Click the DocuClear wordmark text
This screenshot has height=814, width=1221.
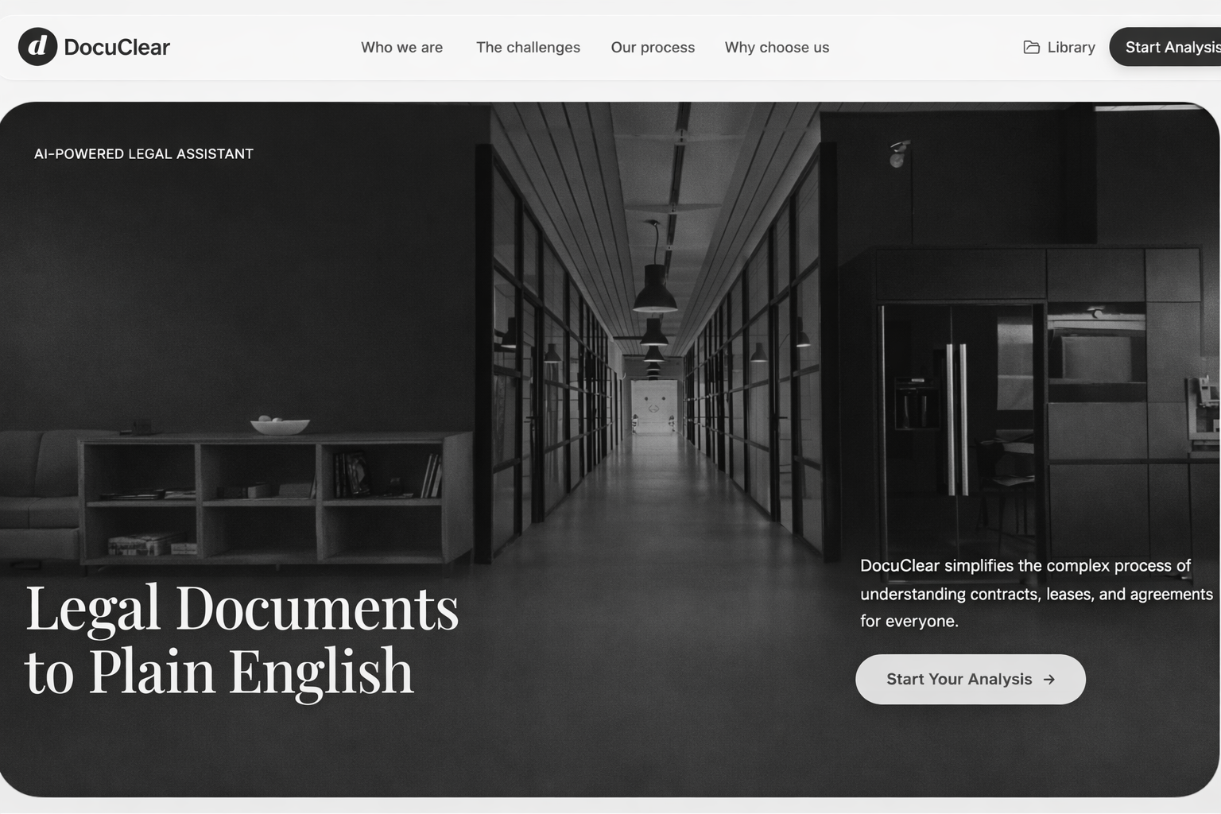pos(116,47)
